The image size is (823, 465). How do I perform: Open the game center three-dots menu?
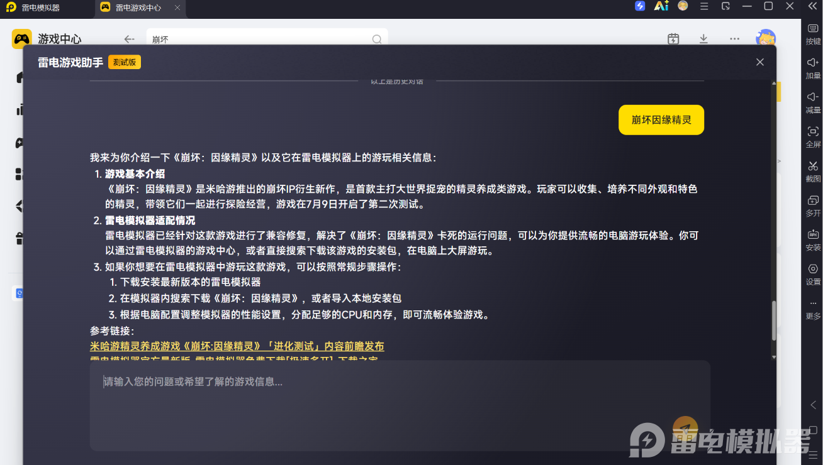point(734,39)
